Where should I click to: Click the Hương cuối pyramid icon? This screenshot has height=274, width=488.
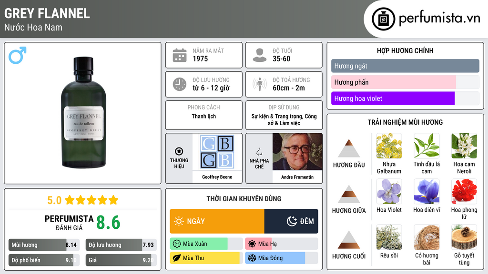pos(349,240)
